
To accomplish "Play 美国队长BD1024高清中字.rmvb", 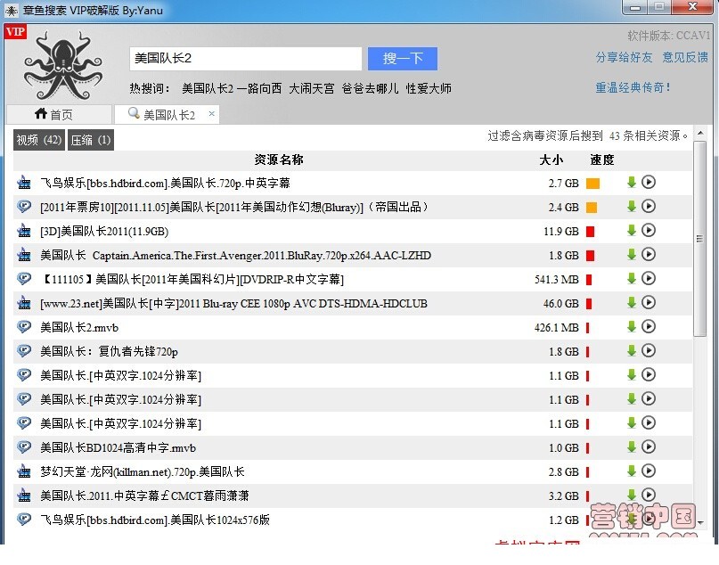I will click(649, 446).
